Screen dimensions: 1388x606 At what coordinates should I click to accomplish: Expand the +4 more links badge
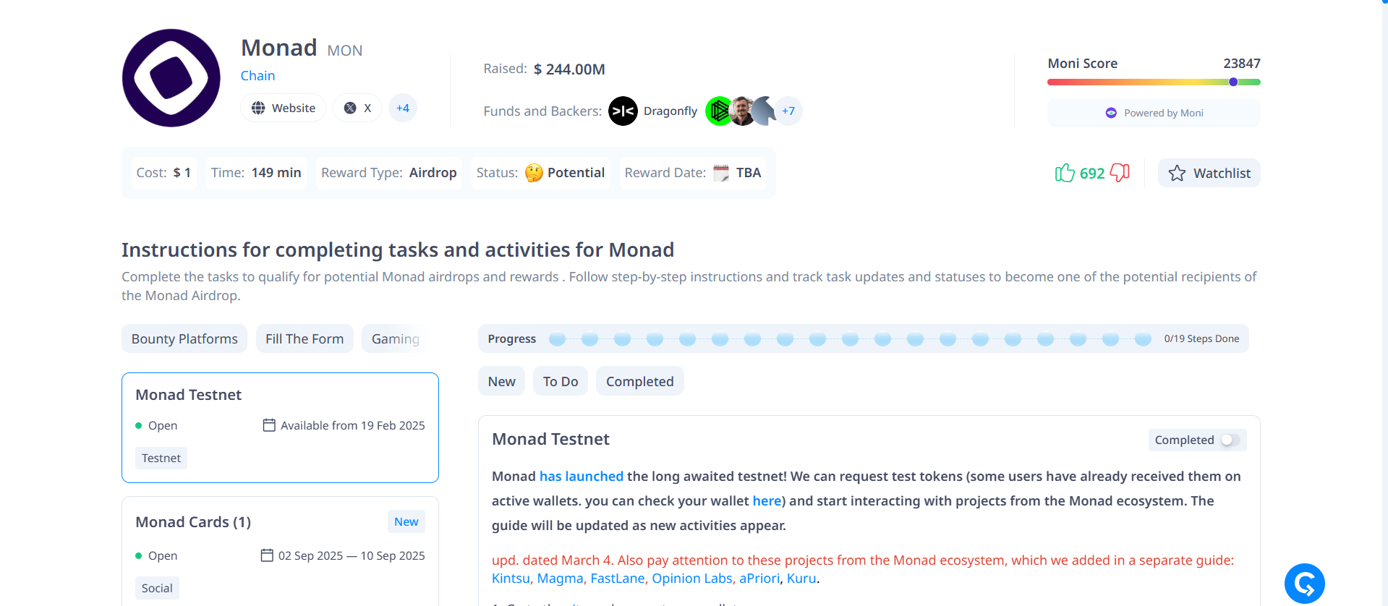click(403, 108)
